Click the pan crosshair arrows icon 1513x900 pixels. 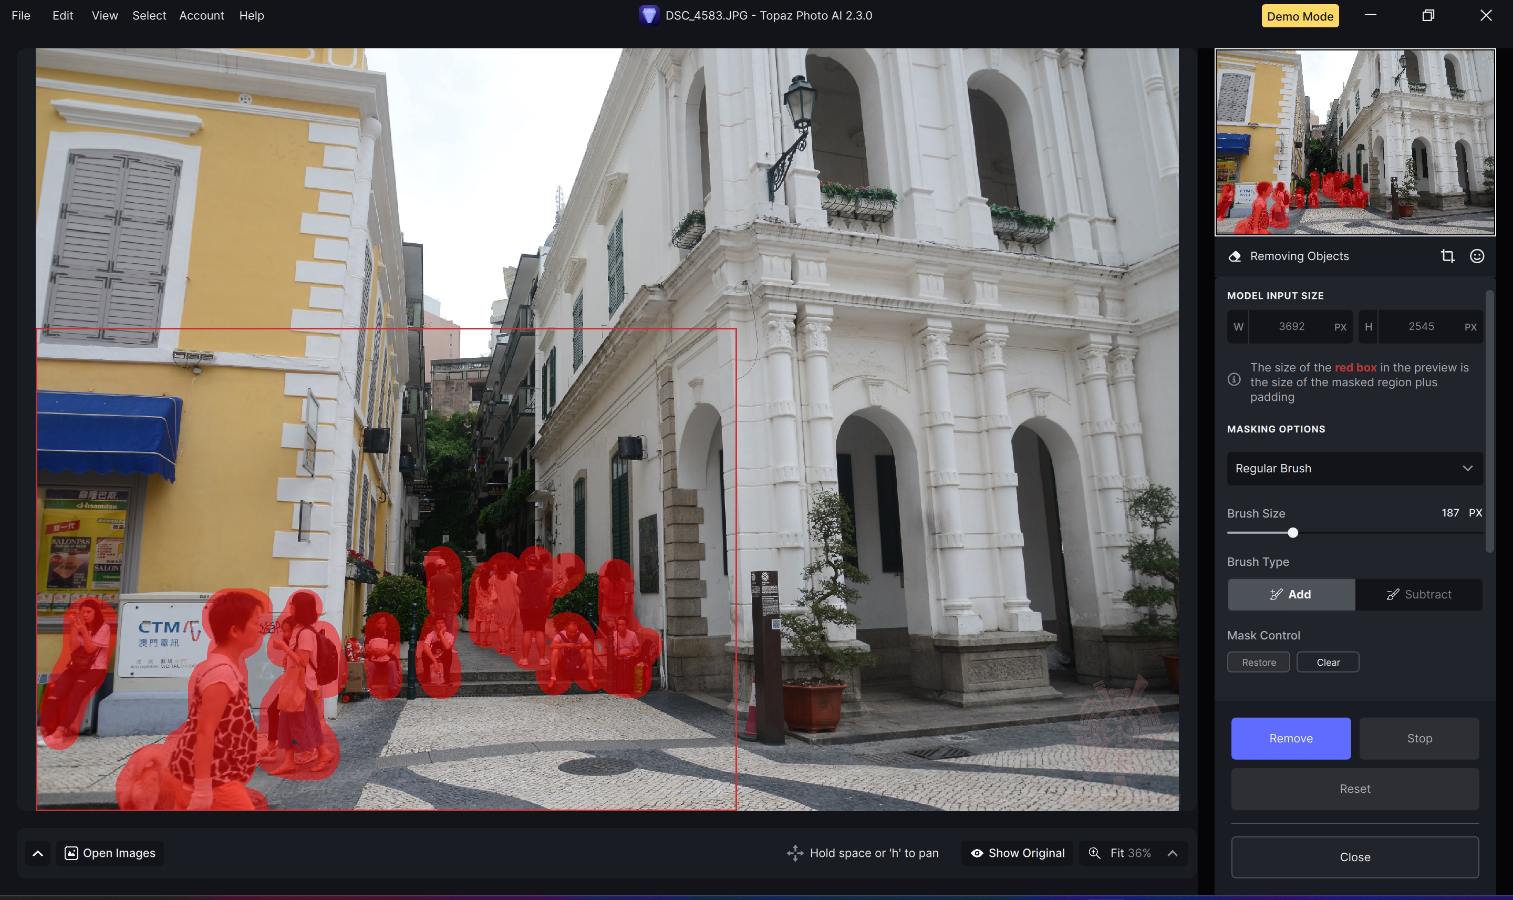click(x=795, y=853)
